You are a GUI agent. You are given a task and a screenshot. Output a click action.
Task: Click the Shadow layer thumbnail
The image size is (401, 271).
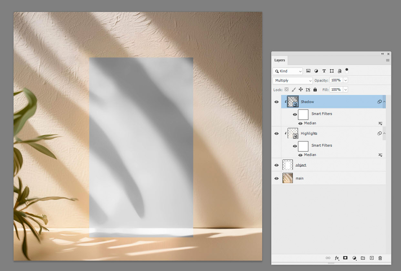pos(293,101)
